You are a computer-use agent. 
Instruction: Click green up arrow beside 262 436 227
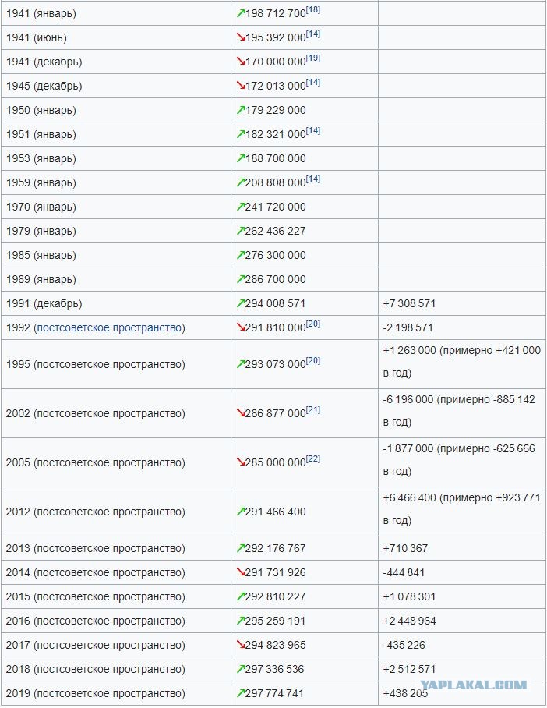[241, 231]
